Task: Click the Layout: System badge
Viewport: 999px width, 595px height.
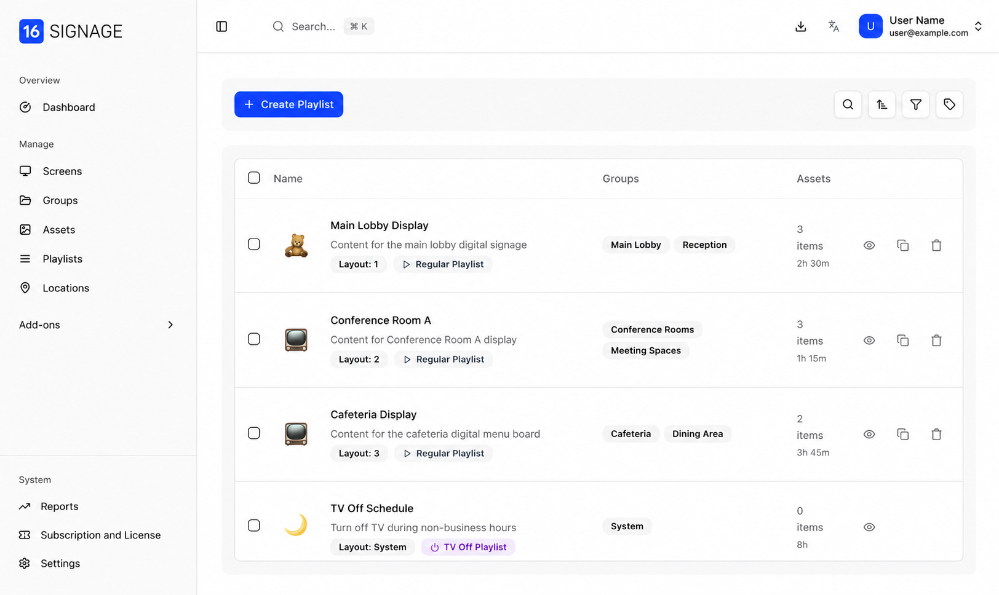Action: point(372,547)
